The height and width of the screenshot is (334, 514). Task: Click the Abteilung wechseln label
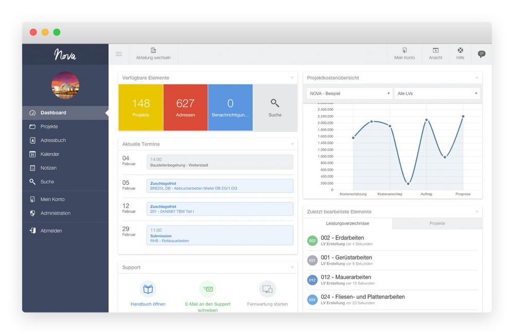(x=153, y=57)
